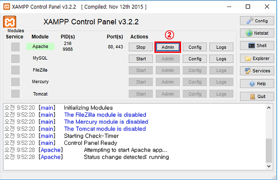Click the disabled Tomcat Logs button
Screen dimensions: 278x180
coord(221,94)
